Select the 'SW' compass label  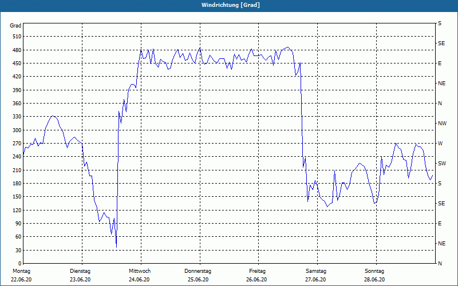(x=442, y=164)
